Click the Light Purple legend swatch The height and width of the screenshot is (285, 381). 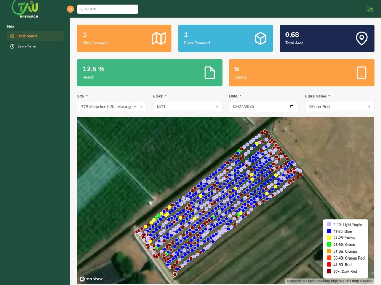tap(329, 225)
